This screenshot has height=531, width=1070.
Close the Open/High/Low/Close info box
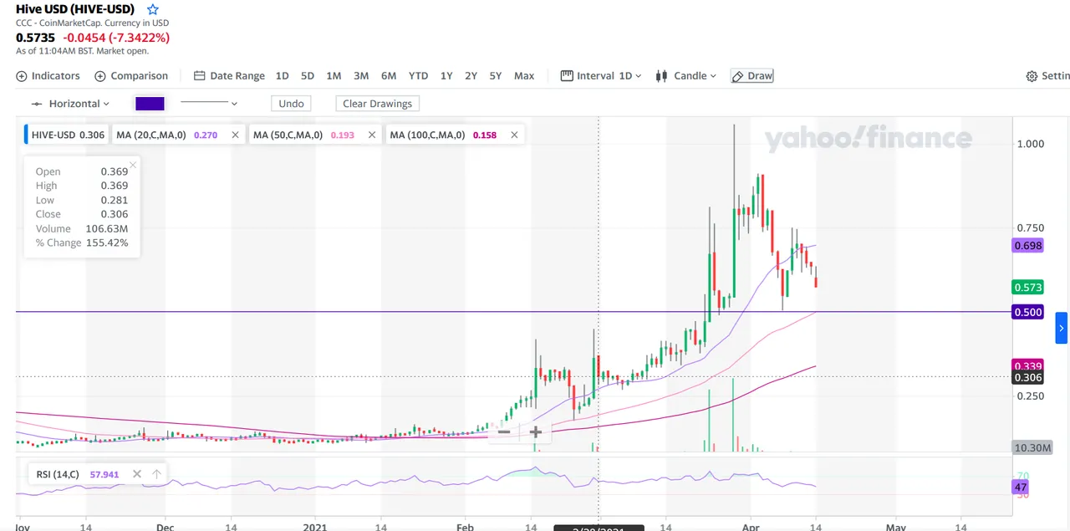tap(133, 165)
